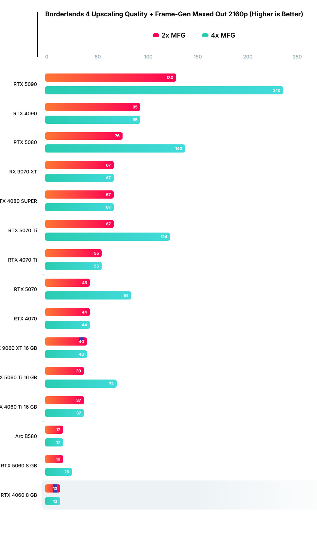Screen dimensions: 317x535
Task: Select the RTX 5070 Ti 4x bar (124)
Action: pos(107,237)
